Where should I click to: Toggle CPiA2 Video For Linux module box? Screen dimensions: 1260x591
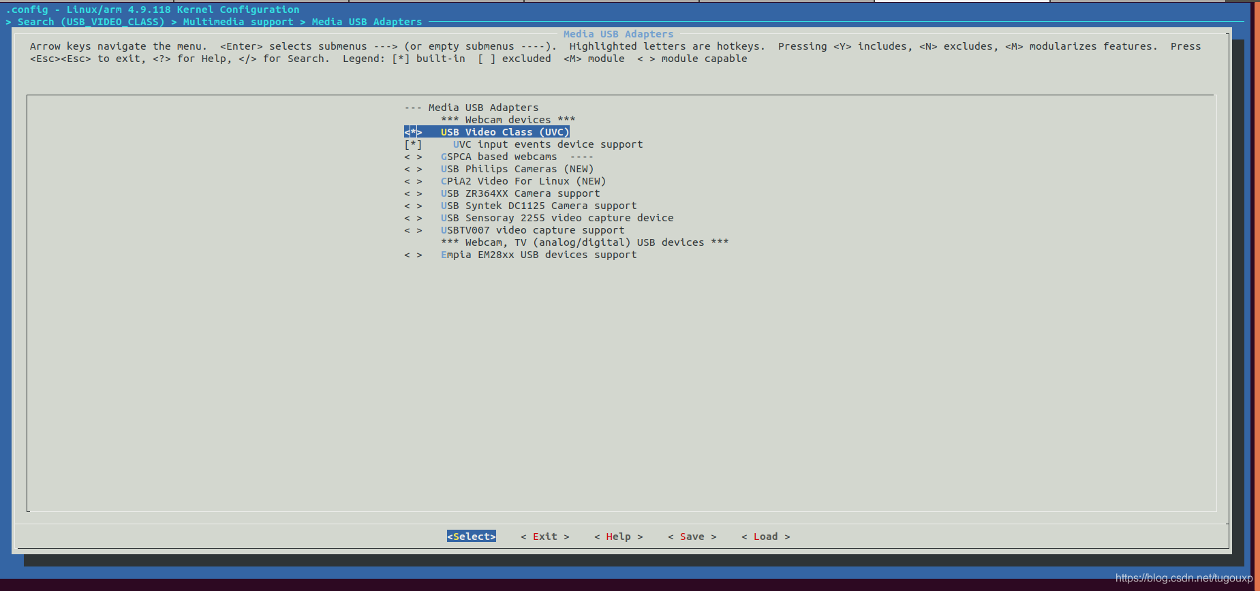click(x=413, y=181)
